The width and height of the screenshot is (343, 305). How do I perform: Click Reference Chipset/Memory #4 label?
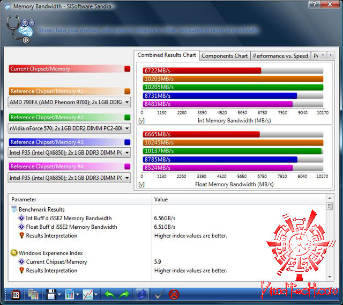47,166
